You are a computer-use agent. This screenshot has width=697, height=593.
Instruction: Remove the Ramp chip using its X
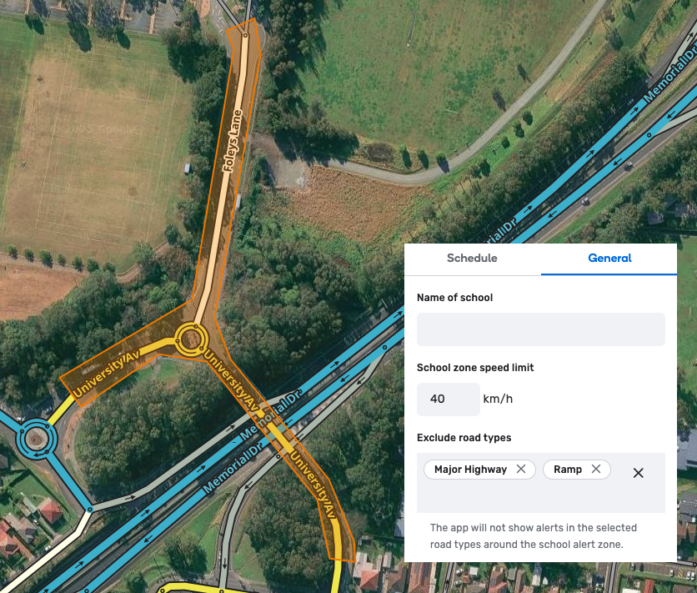[x=596, y=470]
